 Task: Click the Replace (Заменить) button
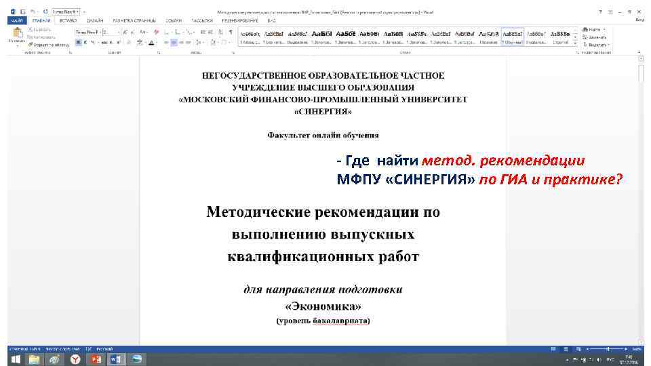tap(595, 37)
